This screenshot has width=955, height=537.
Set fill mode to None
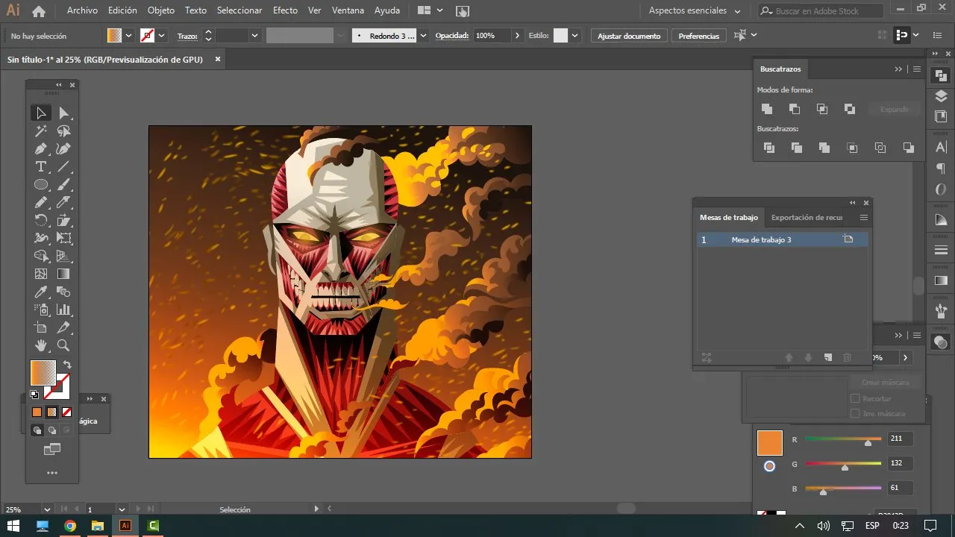coord(66,412)
